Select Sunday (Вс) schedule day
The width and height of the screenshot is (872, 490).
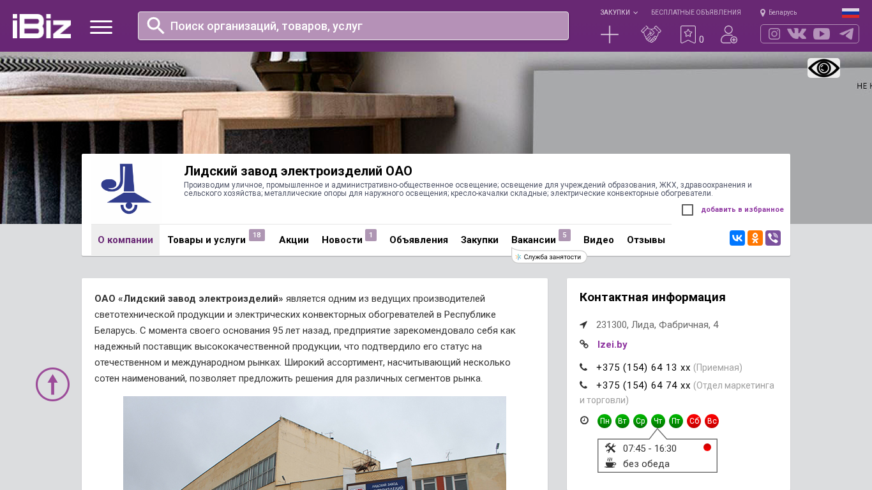[712, 421]
